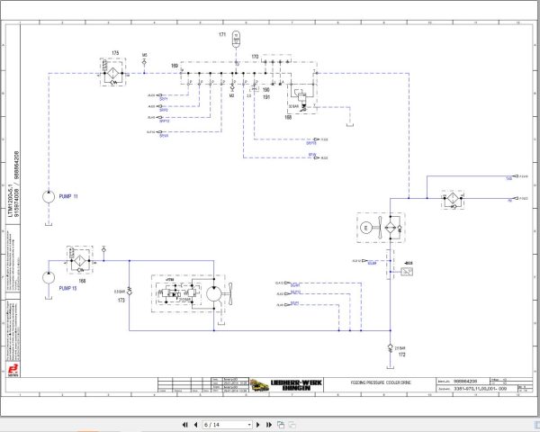The image size is (540, 432).
Task: Go to the first page
Action: click(x=184, y=425)
